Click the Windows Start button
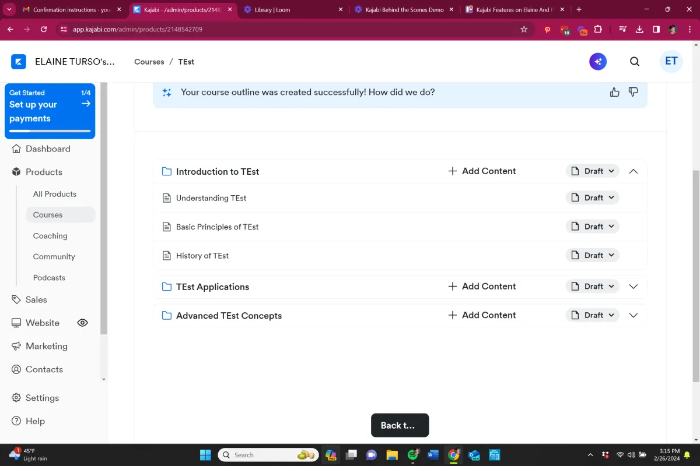The image size is (700, 466). pos(205,455)
